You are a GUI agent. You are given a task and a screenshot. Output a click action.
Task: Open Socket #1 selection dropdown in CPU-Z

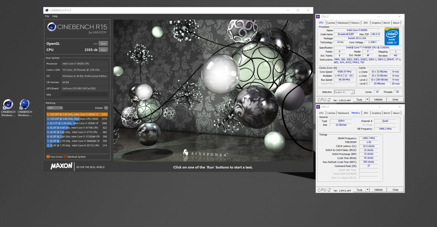pos(344,92)
